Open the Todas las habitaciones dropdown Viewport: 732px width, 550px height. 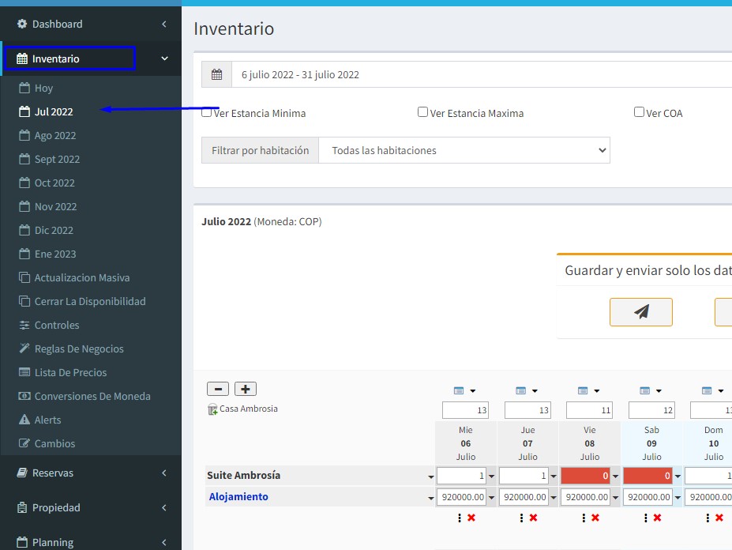click(x=464, y=150)
